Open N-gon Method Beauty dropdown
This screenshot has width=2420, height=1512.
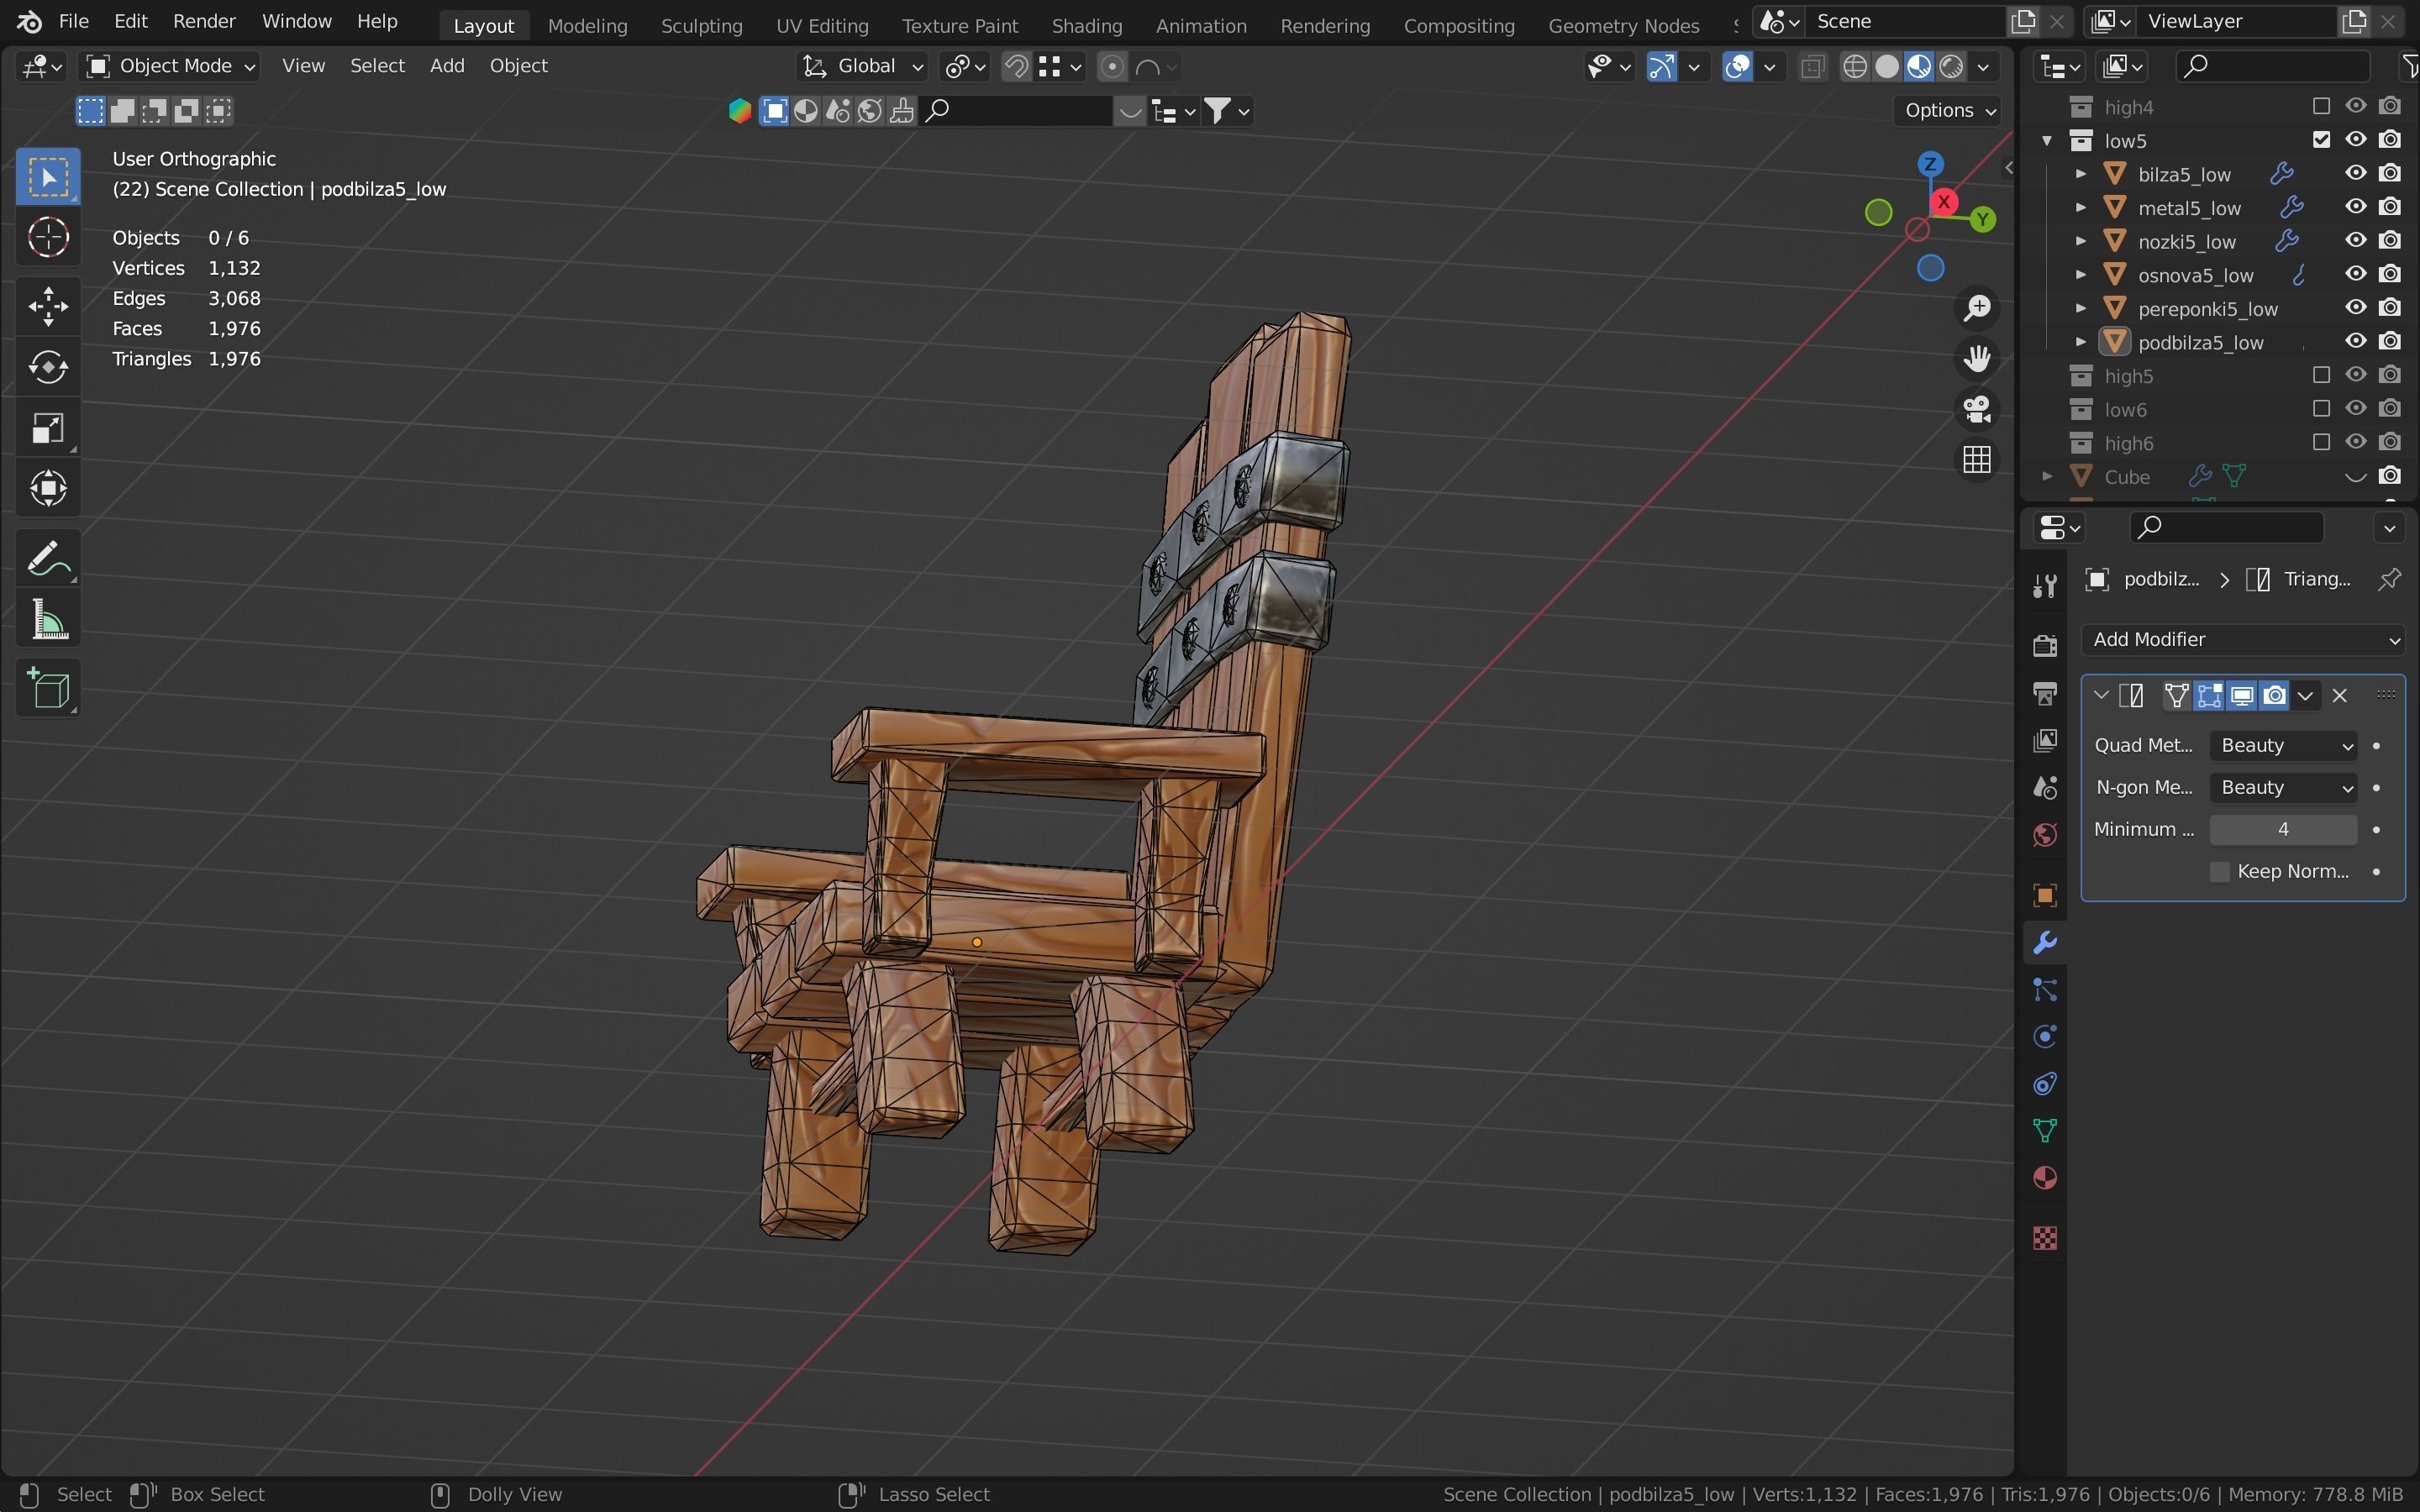tap(2283, 788)
